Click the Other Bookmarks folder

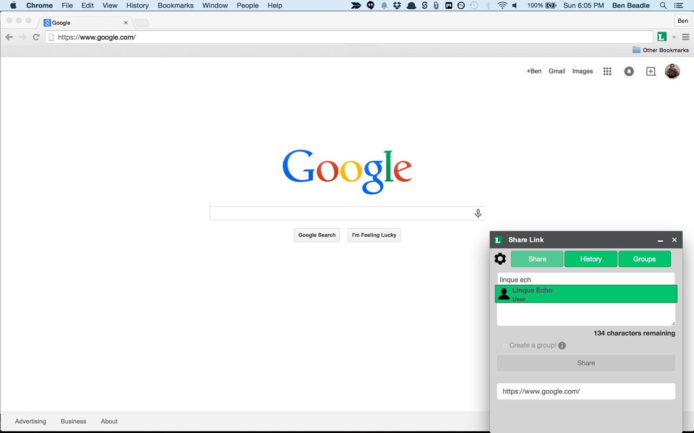[660, 50]
